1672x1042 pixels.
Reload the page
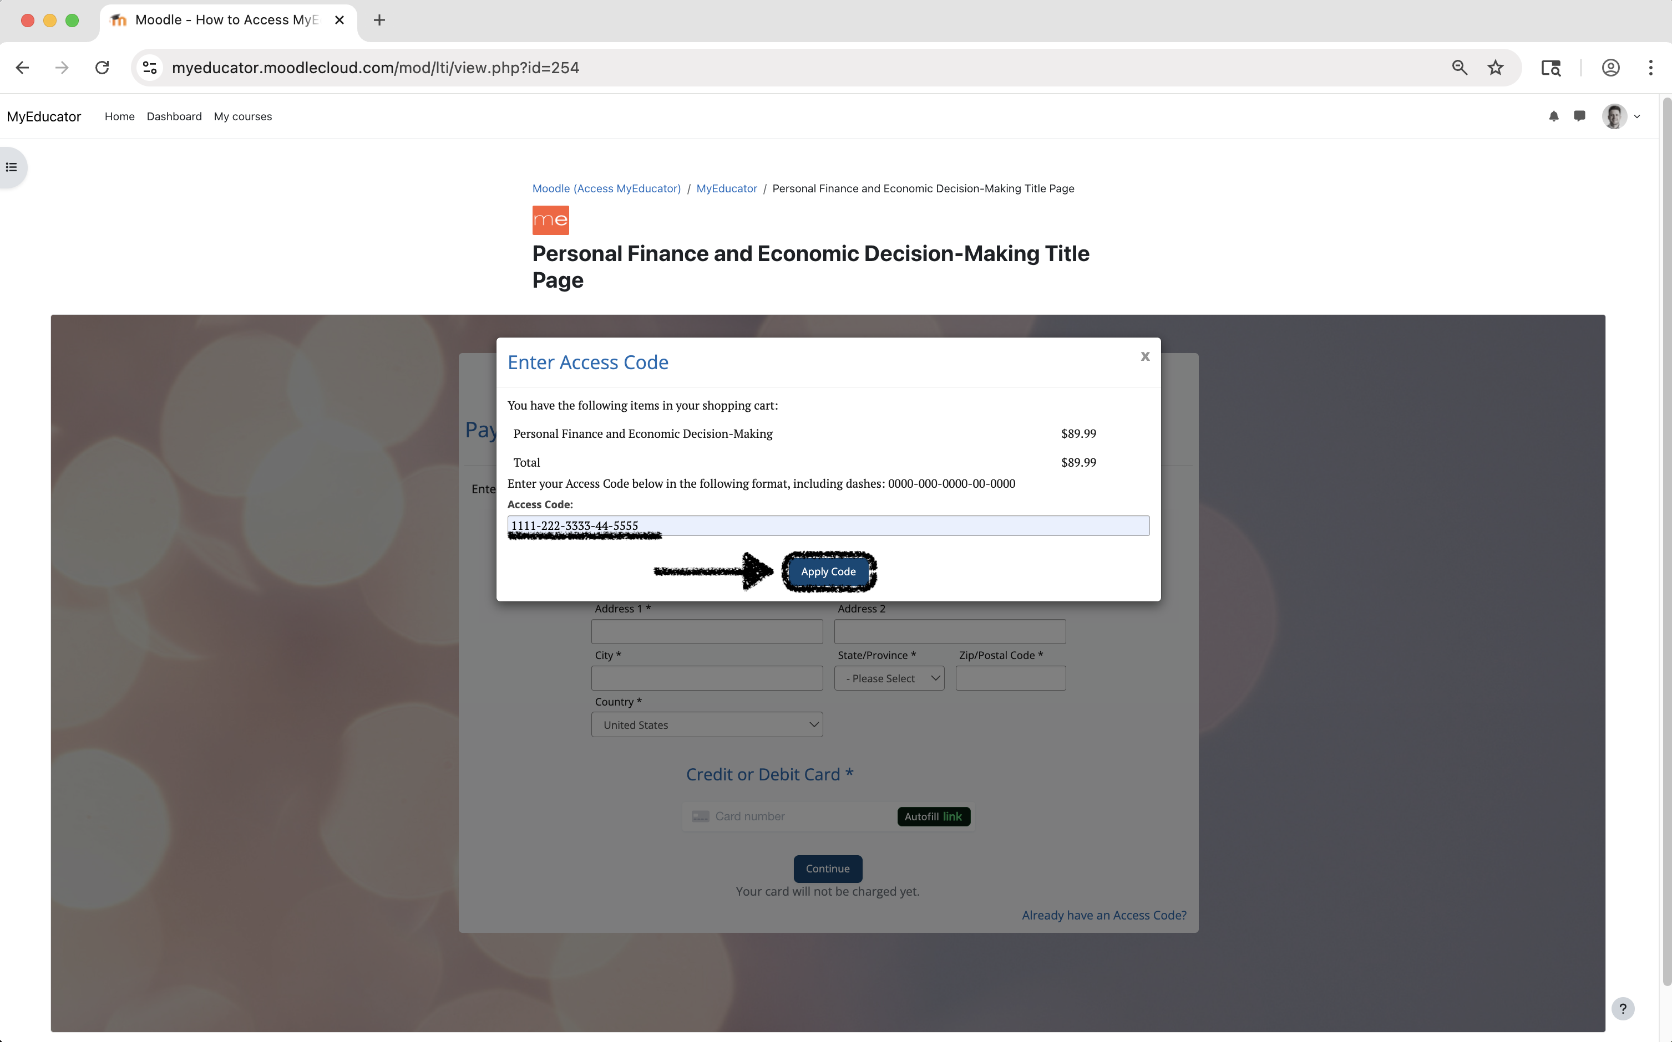(102, 68)
